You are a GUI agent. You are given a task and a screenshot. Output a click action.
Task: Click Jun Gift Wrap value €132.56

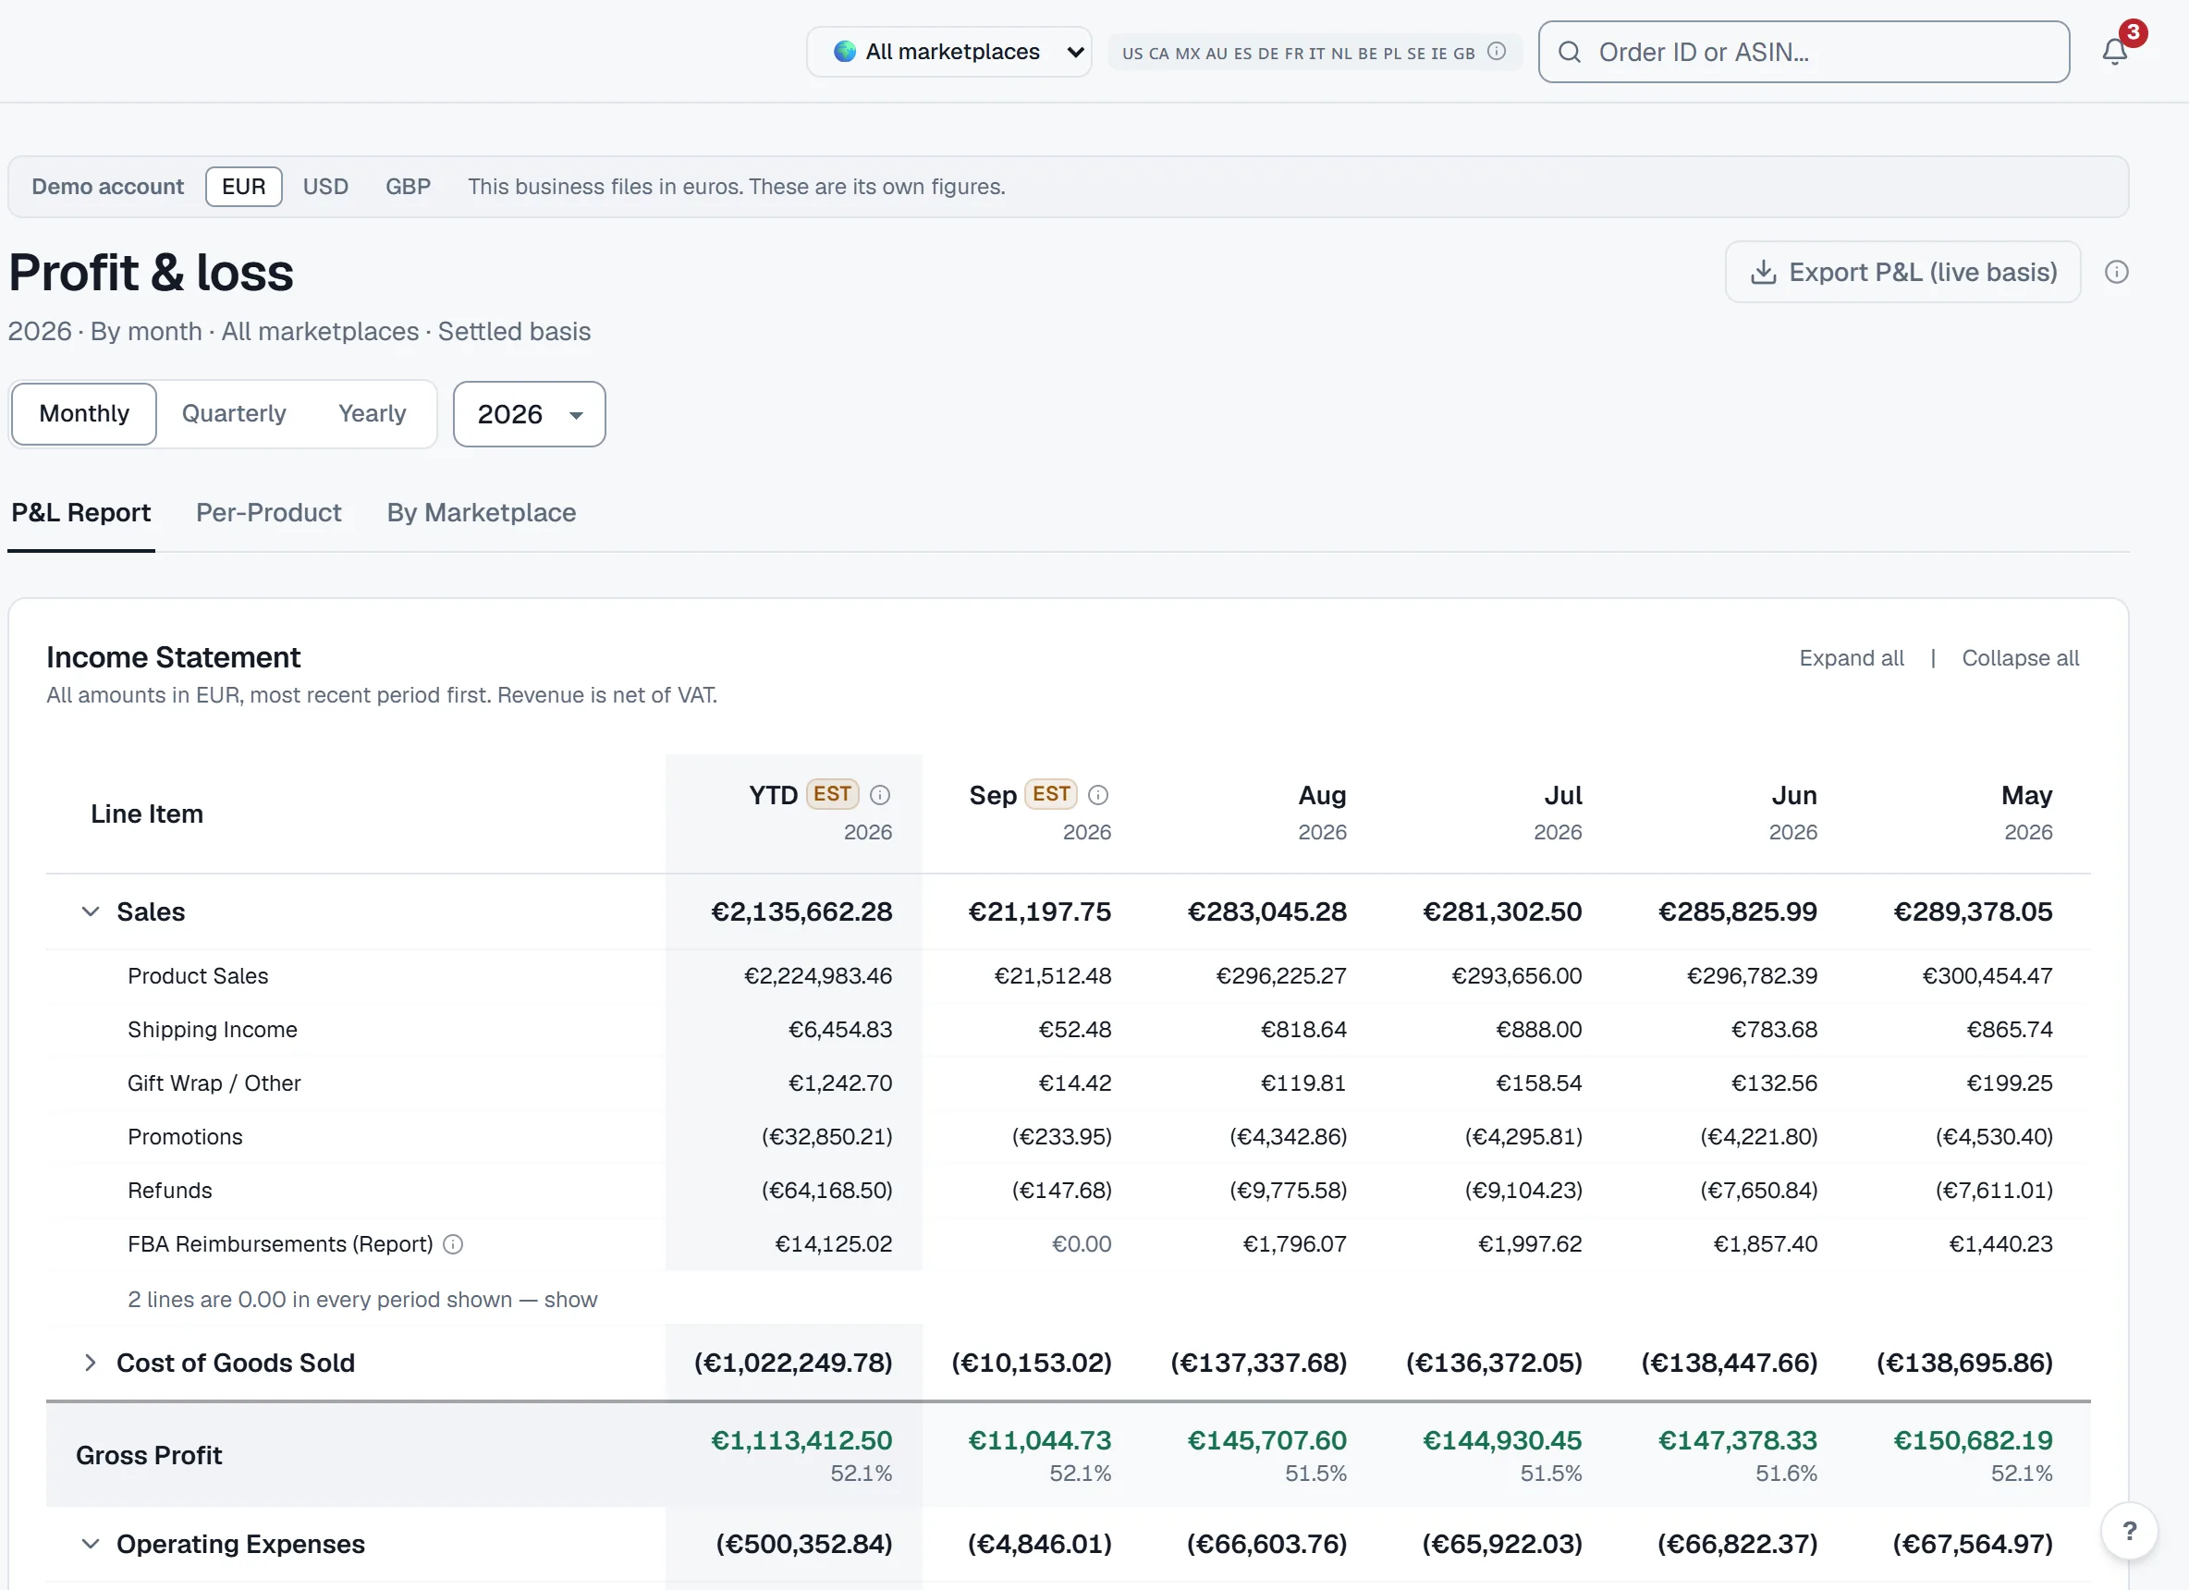point(1774,1084)
